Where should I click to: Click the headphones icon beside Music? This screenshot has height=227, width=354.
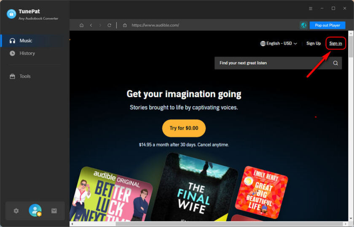12,41
